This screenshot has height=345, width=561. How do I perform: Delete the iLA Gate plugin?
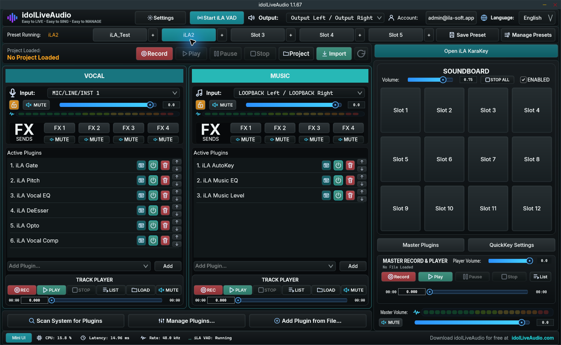(165, 165)
